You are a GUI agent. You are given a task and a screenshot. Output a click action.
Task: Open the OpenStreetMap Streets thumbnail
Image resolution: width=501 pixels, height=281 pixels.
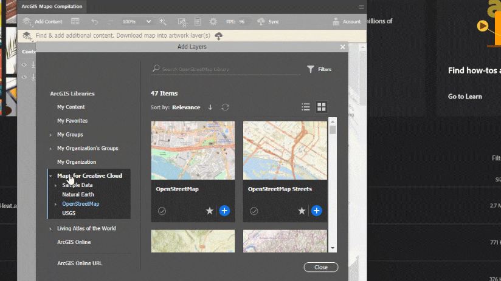point(285,151)
